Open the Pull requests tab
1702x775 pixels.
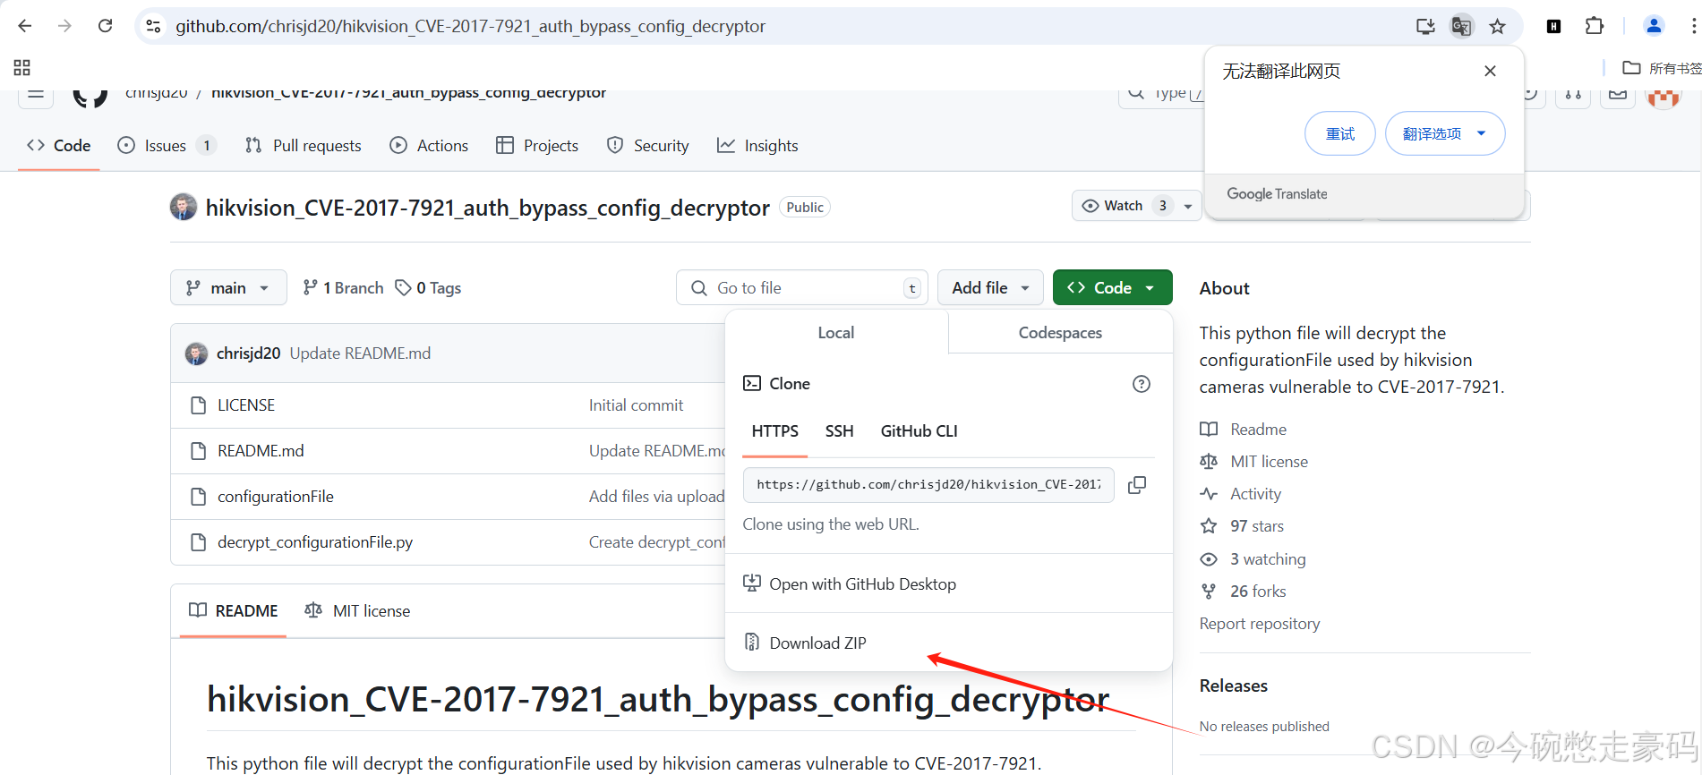click(304, 145)
